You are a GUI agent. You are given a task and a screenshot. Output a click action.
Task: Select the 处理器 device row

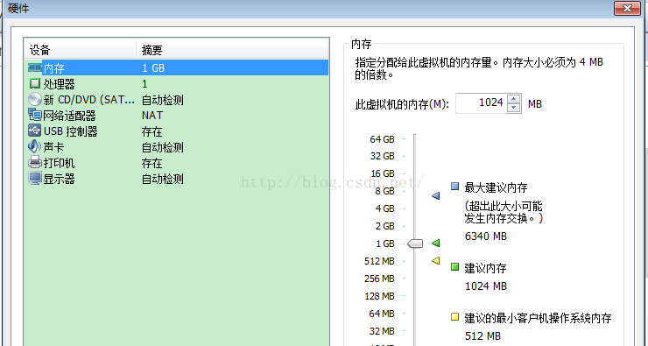[x=177, y=84]
